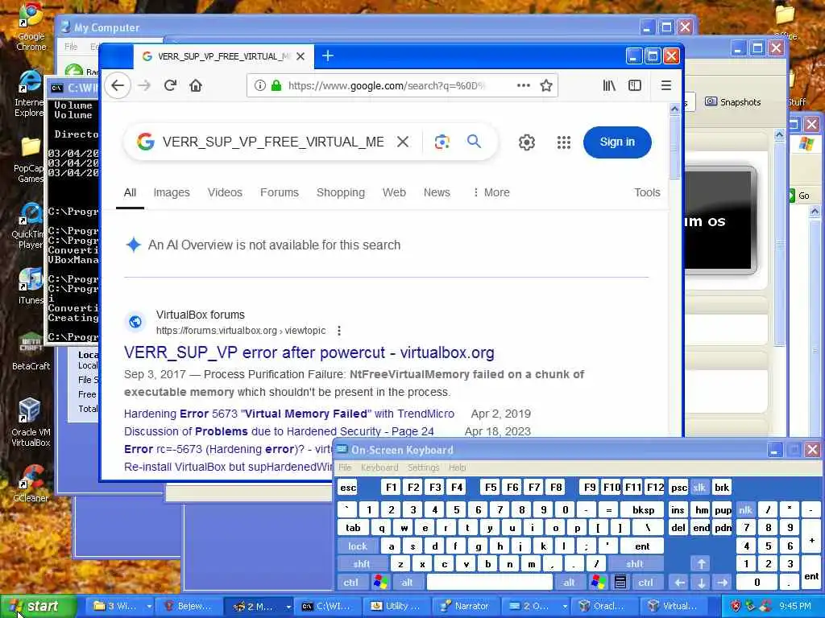Click the left shft key on On-Screen Keyboard
825x618 pixels.
[362, 564]
